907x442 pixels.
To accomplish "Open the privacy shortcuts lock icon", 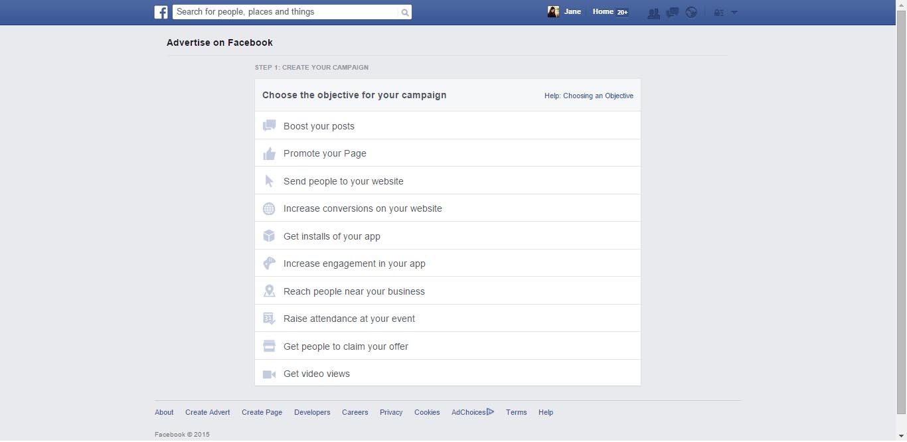I will coord(718,12).
